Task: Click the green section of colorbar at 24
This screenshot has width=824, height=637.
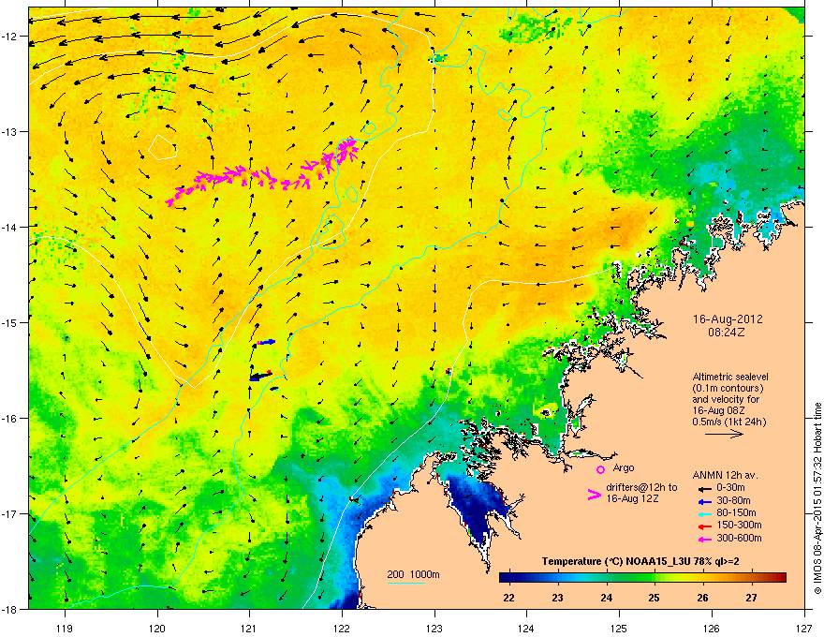Action: tap(607, 578)
